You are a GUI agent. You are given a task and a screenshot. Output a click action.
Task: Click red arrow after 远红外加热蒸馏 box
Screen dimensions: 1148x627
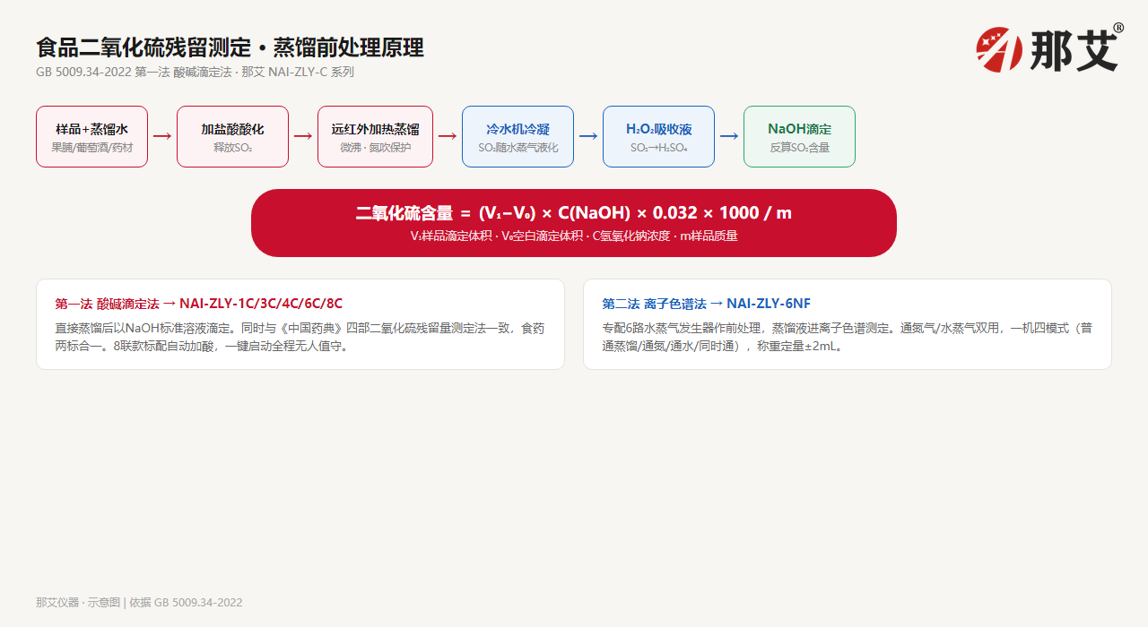point(448,136)
